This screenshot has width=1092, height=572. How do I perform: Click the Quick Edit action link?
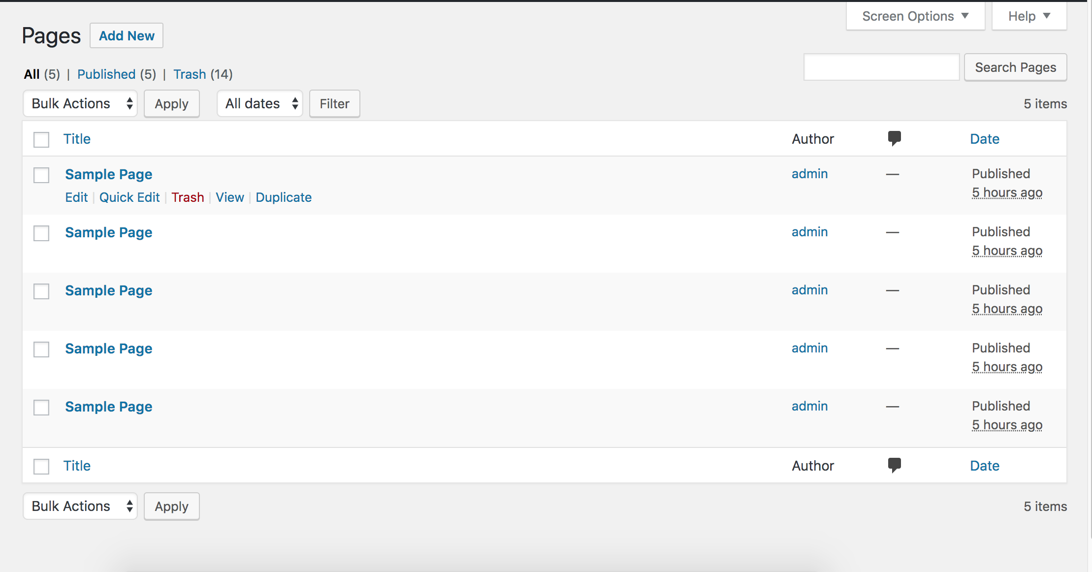click(129, 197)
